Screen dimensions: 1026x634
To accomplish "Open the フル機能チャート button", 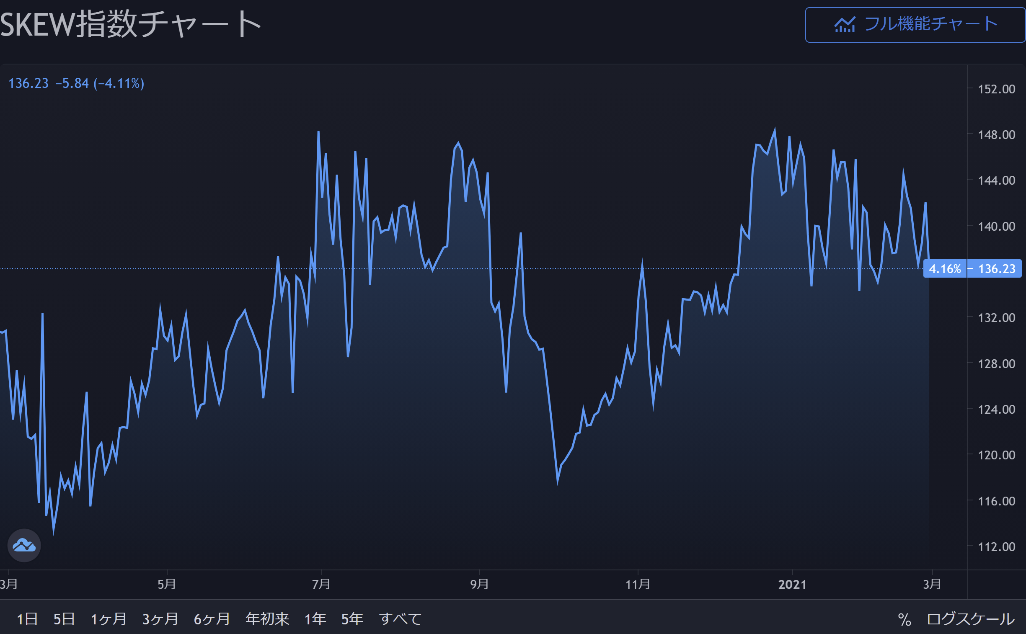I will [x=915, y=24].
